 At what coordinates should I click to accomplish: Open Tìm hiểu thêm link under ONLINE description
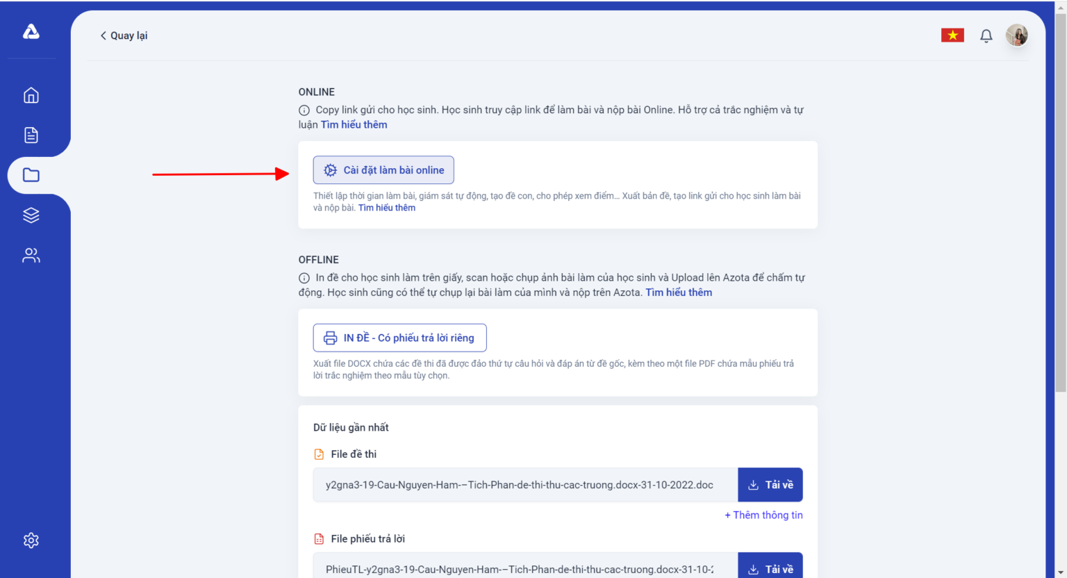click(x=354, y=124)
